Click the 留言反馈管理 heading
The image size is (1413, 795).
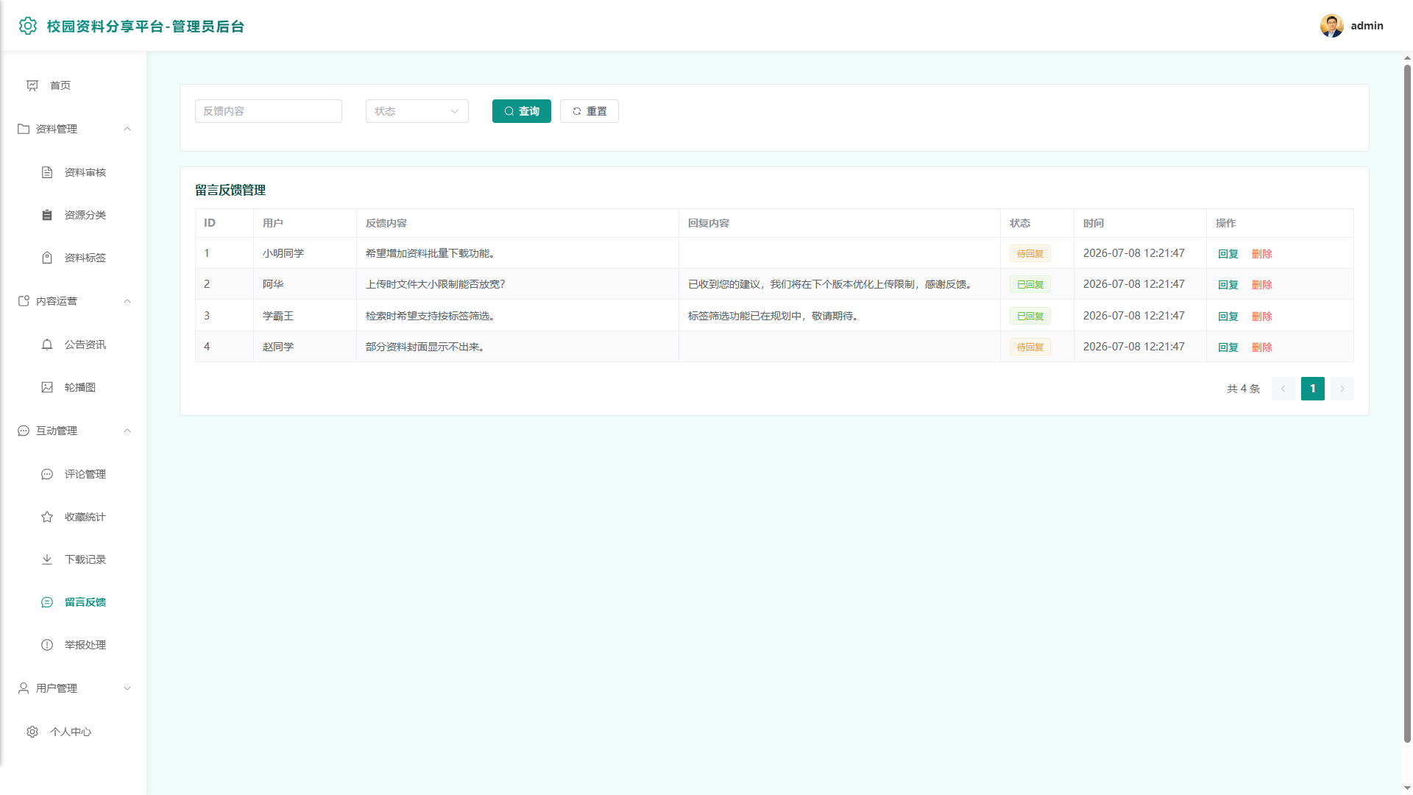tap(230, 190)
